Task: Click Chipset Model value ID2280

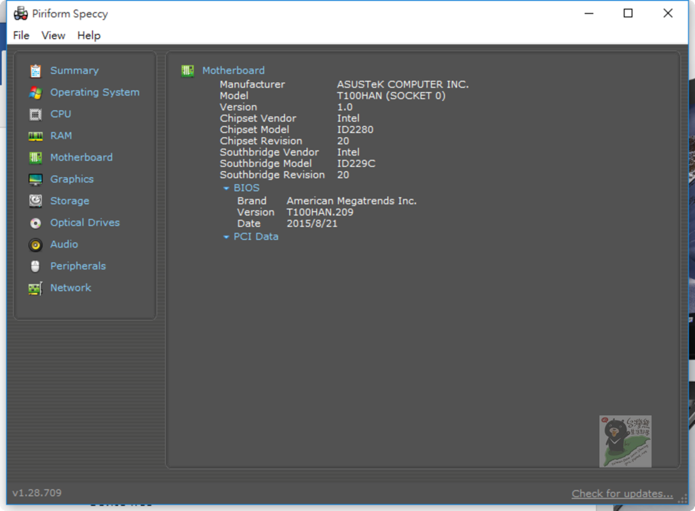Action: click(x=355, y=130)
